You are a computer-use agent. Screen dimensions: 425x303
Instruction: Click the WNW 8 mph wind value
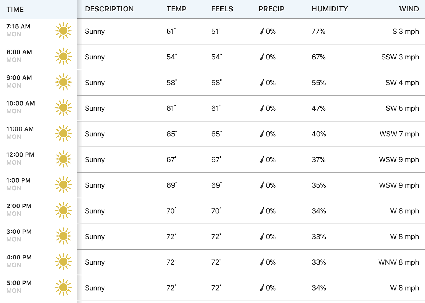(398, 262)
